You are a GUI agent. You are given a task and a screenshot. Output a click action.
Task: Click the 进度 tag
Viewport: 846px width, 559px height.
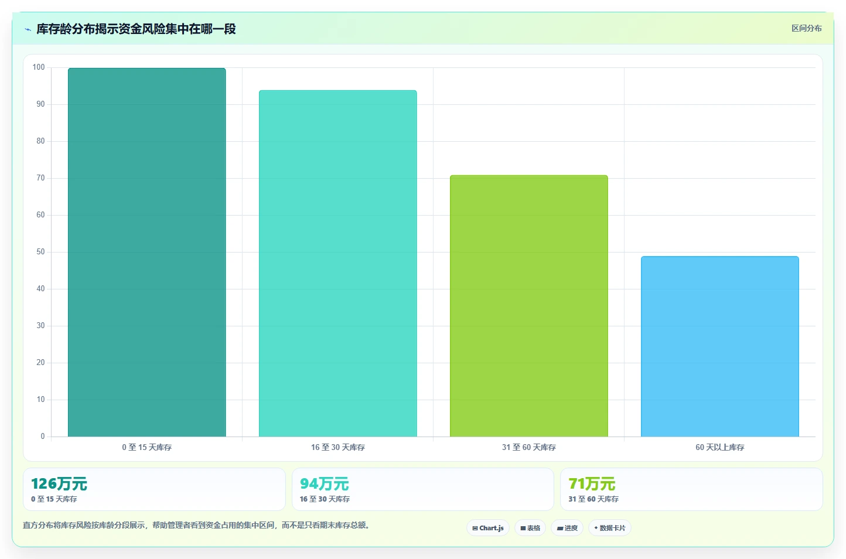point(567,528)
